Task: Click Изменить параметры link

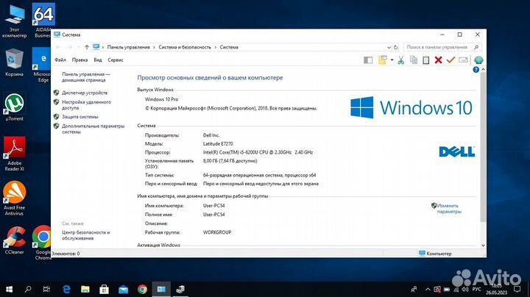Action: 449,209
